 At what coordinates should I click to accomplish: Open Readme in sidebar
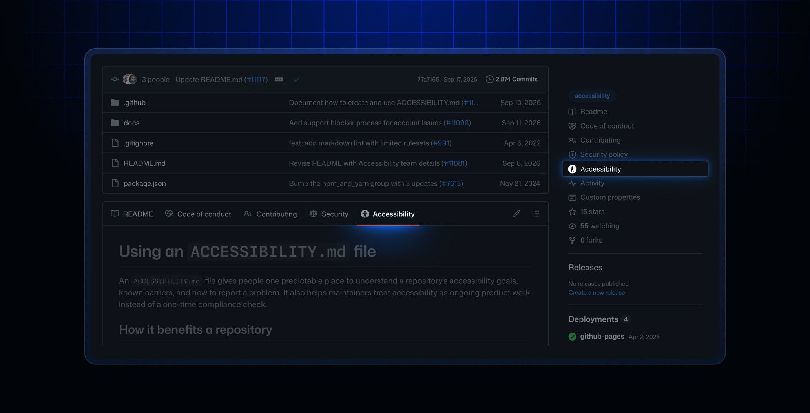pyautogui.click(x=588, y=112)
